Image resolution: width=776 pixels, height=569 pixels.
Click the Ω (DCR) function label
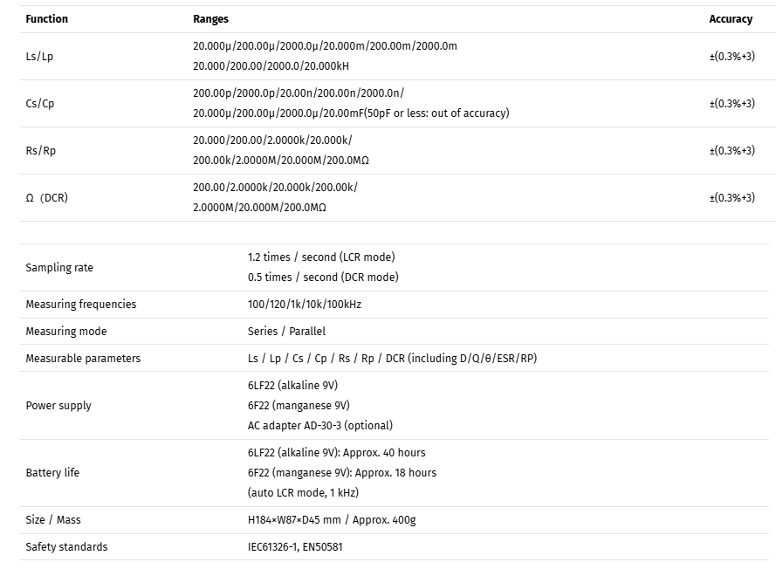pos(46,197)
